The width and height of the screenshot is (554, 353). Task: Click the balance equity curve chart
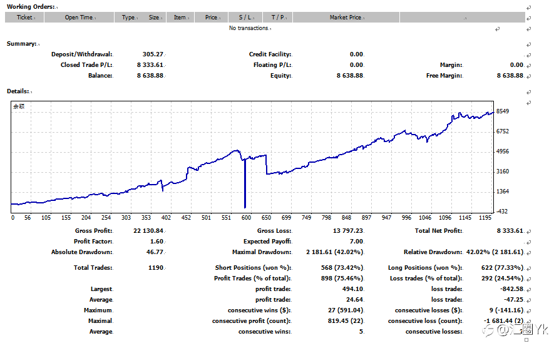(x=252, y=157)
